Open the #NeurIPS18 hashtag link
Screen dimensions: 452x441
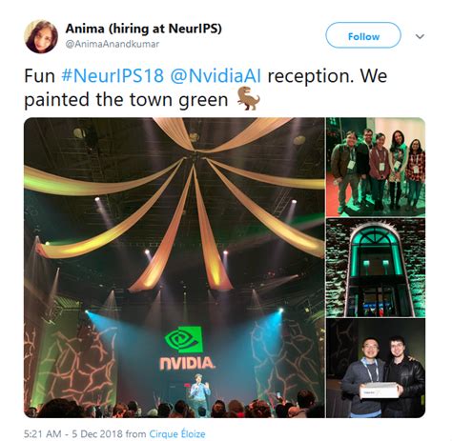(x=113, y=76)
